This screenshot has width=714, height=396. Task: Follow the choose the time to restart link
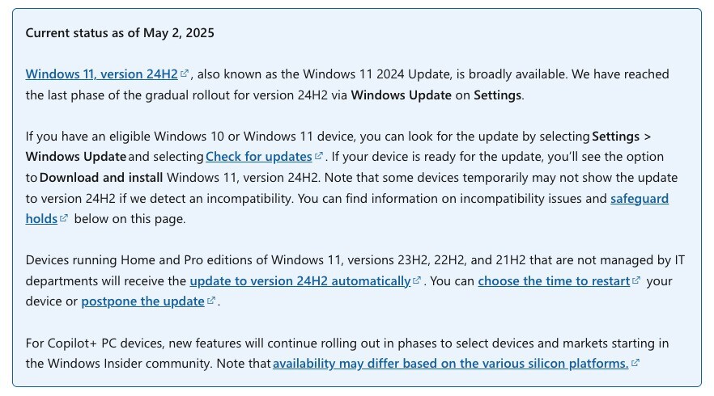point(554,281)
